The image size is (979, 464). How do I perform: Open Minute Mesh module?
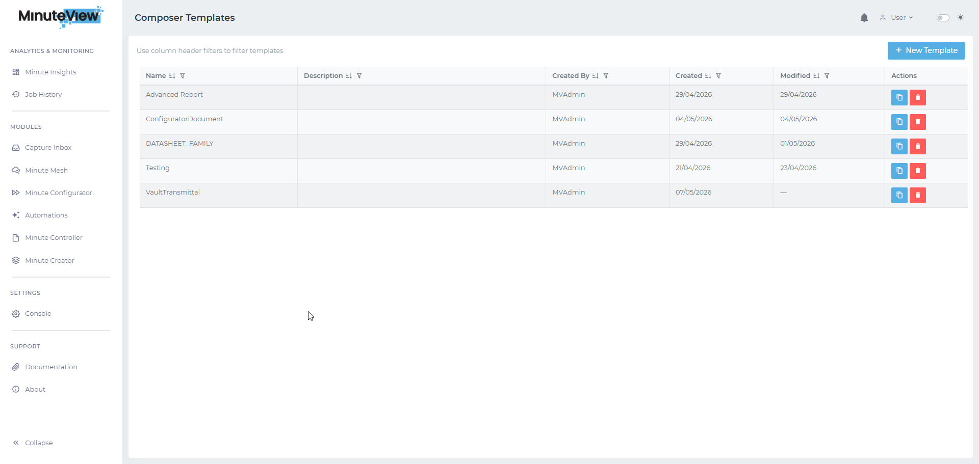tap(40, 170)
